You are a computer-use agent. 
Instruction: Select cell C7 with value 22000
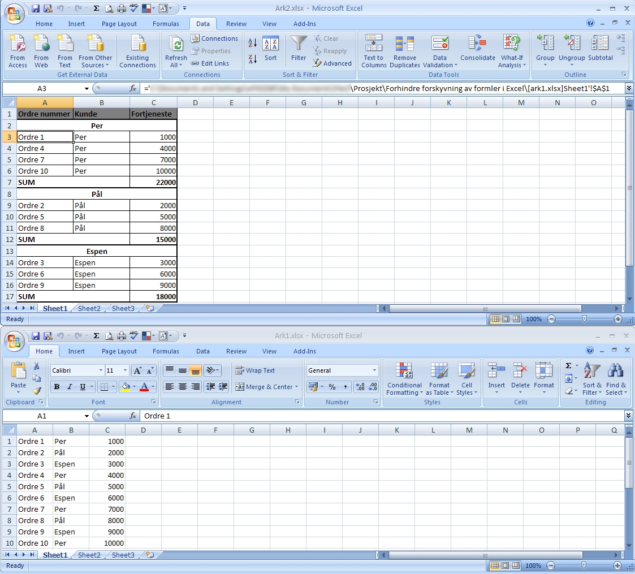pos(153,183)
